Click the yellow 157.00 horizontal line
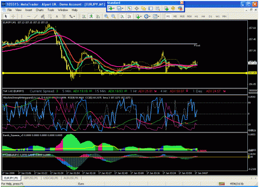The height and width of the screenshot is (187, 259). 125,73
